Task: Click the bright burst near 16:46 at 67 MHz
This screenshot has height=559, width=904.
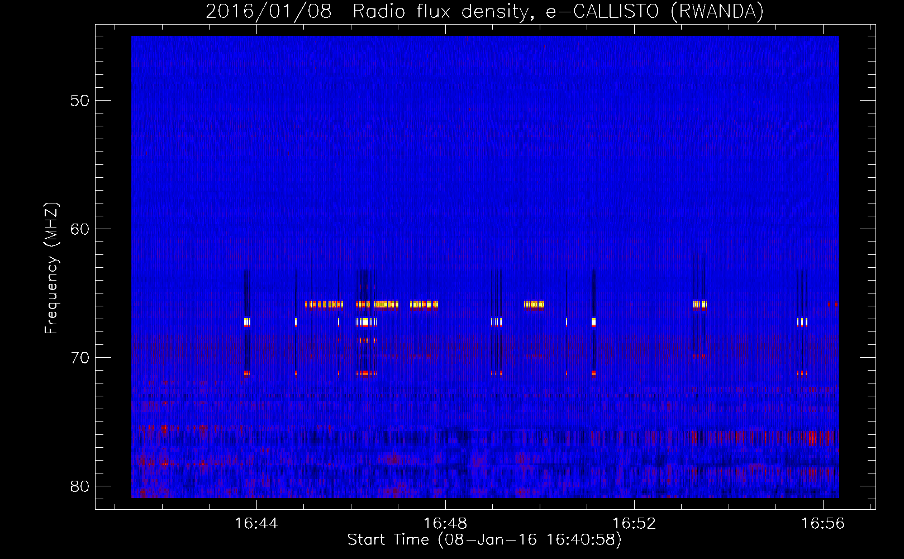Action: [x=365, y=322]
